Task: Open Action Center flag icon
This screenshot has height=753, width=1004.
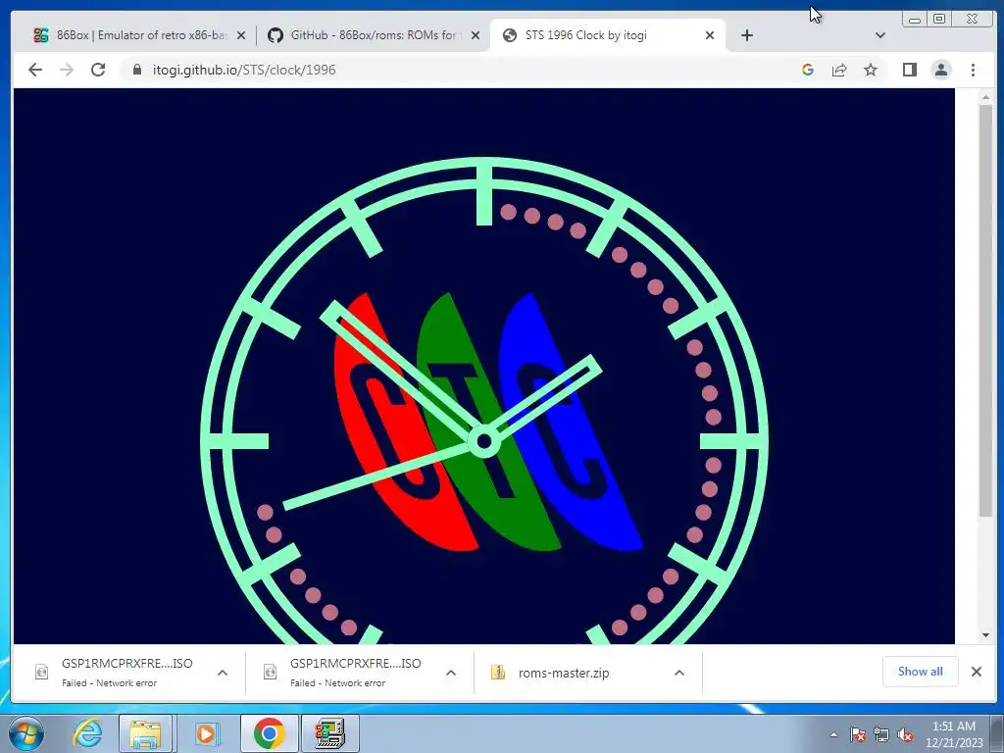Action: coord(858,734)
